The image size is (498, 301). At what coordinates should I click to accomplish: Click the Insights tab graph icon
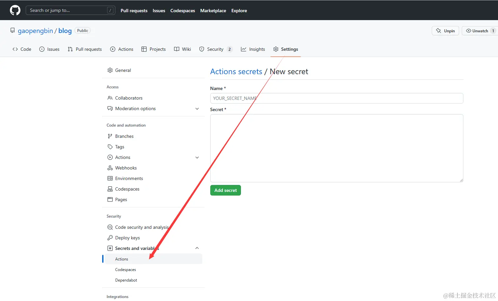[244, 49]
